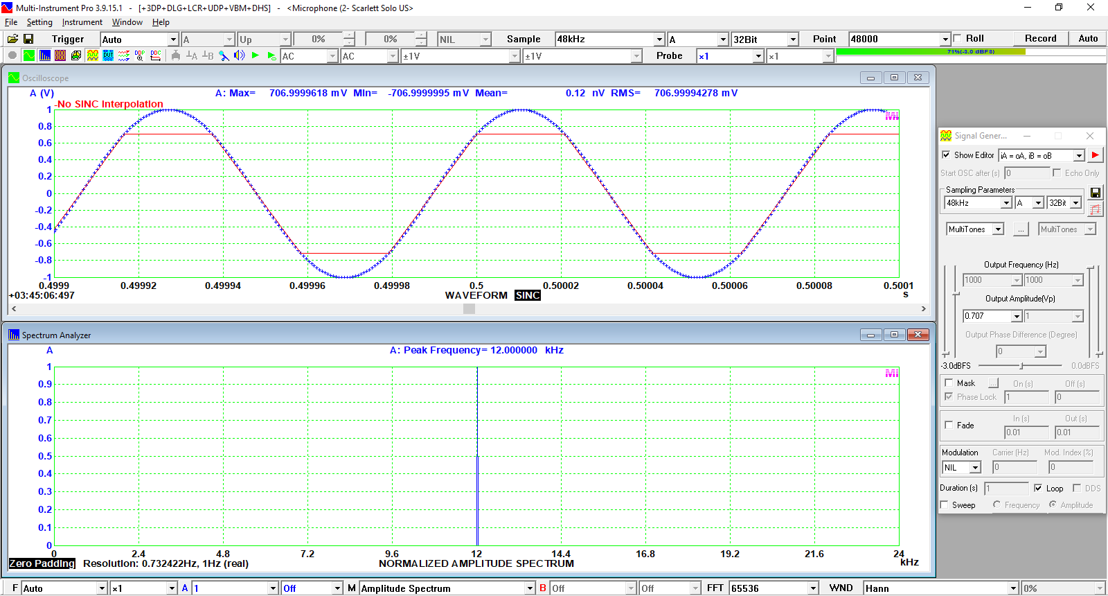The image size is (1108, 596).
Task: Start signal generator with red play button
Action: [x=1095, y=155]
